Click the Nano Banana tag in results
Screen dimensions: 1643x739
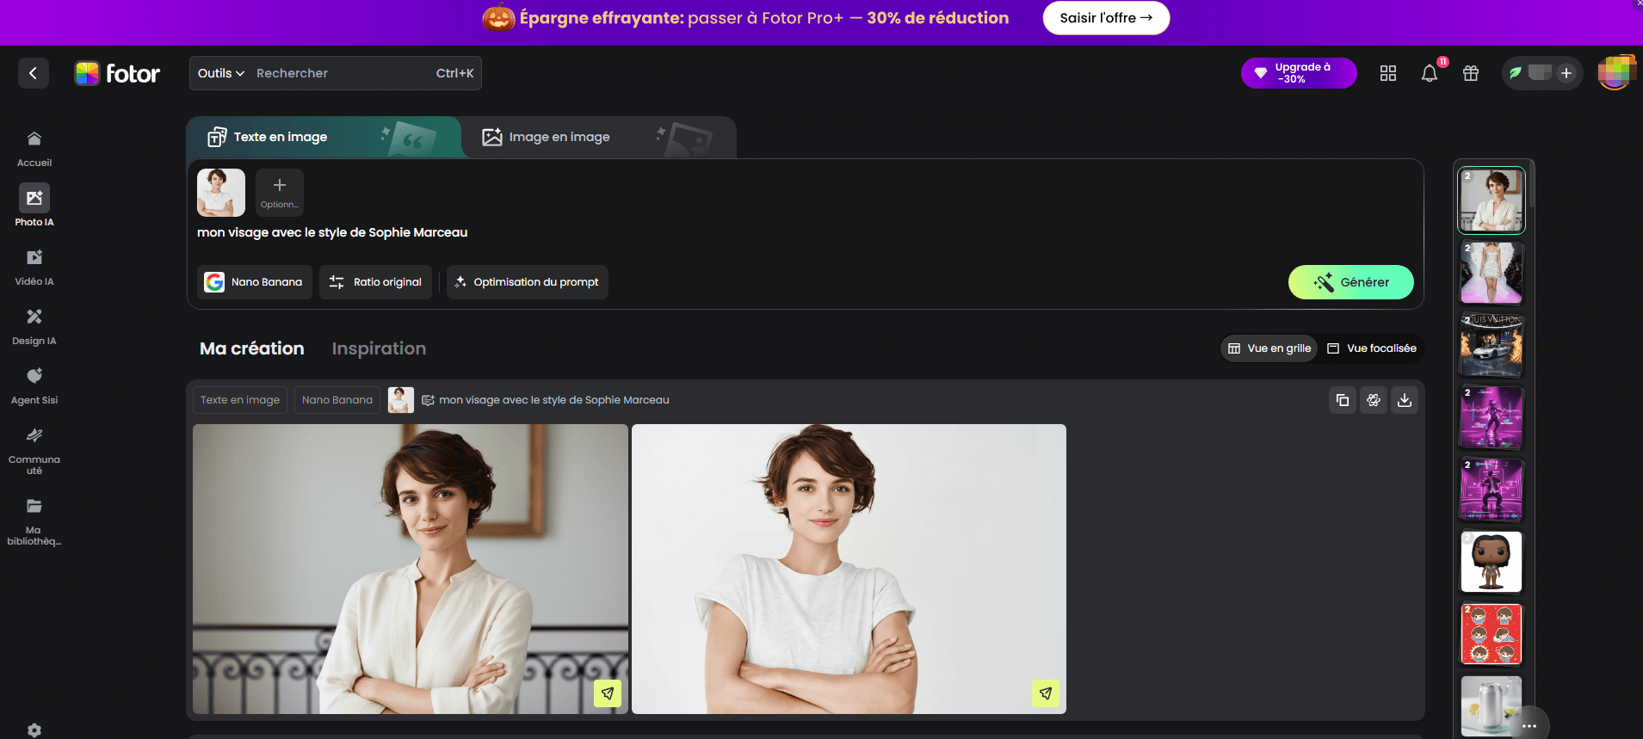coord(337,400)
